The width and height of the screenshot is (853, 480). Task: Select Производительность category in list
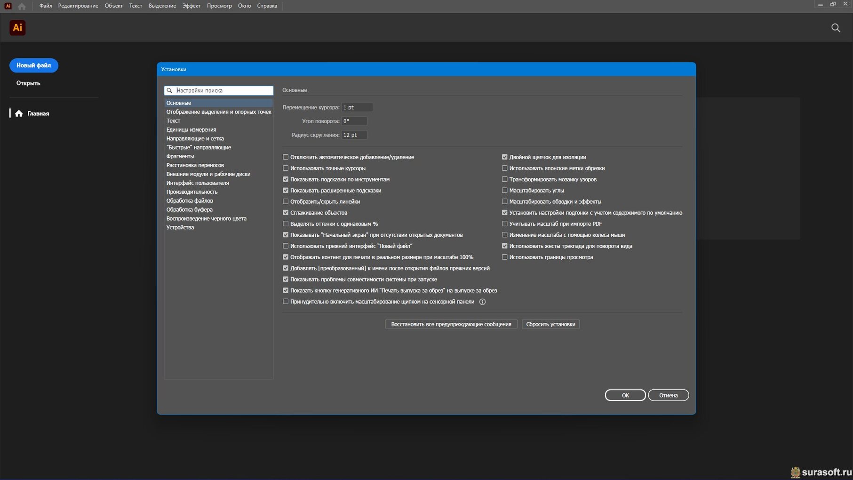pyautogui.click(x=192, y=192)
